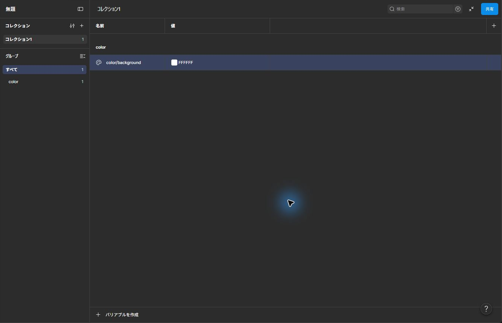Click the color group heading in the table
Screen dimensions: 502x323
(101, 47)
